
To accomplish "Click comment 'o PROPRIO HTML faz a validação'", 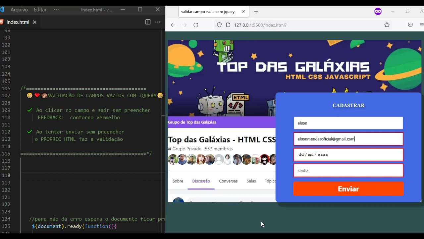I will (79, 139).
